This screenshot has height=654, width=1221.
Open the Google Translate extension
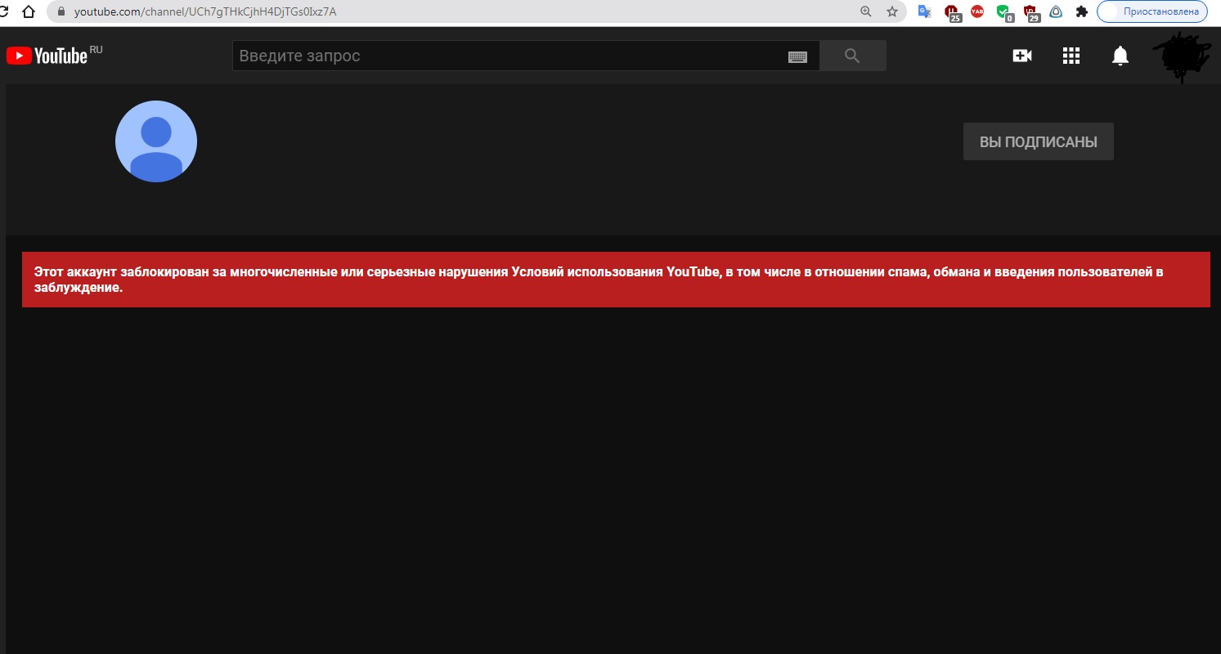(925, 11)
